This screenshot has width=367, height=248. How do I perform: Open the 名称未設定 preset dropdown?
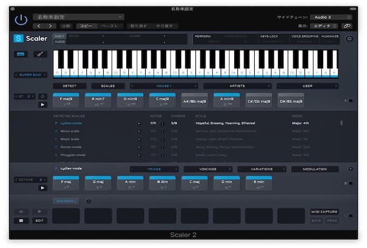[79, 17]
